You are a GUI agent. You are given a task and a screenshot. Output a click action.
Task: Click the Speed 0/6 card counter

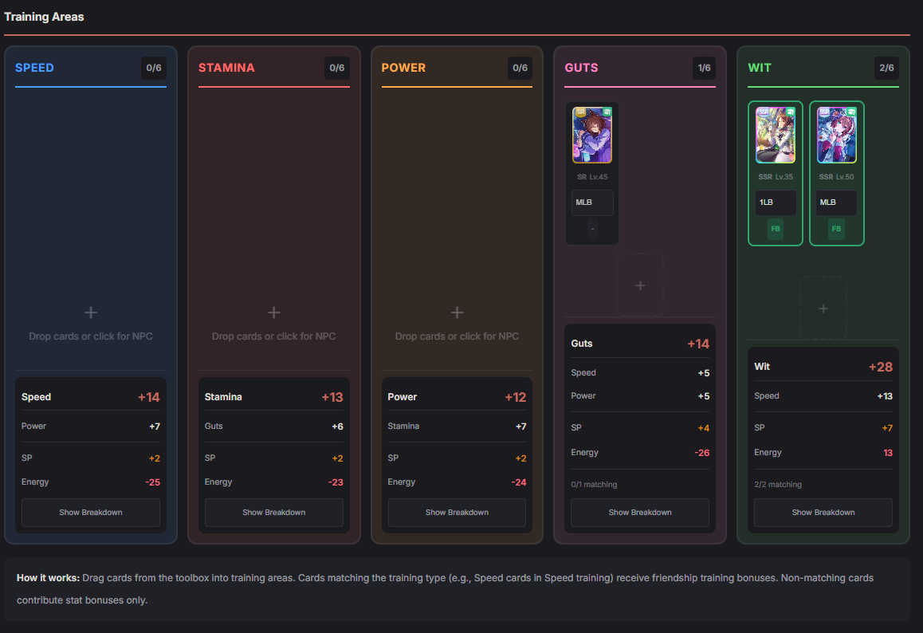(154, 68)
